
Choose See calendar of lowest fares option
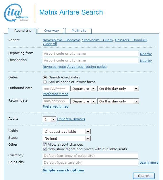tap(45, 82)
